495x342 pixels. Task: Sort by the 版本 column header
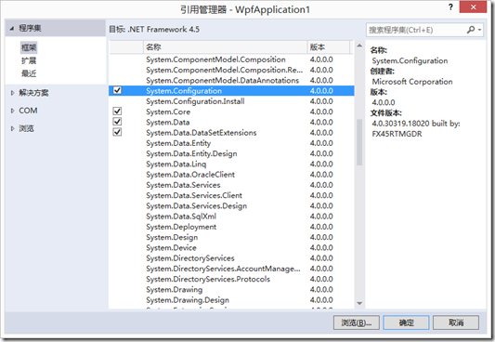pyautogui.click(x=329, y=47)
